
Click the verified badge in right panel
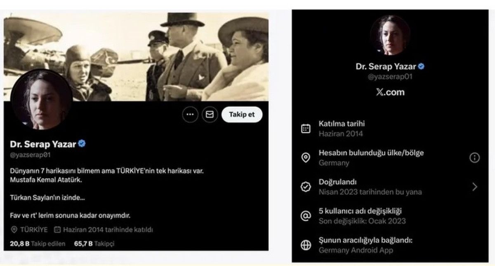[x=422, y=66]
